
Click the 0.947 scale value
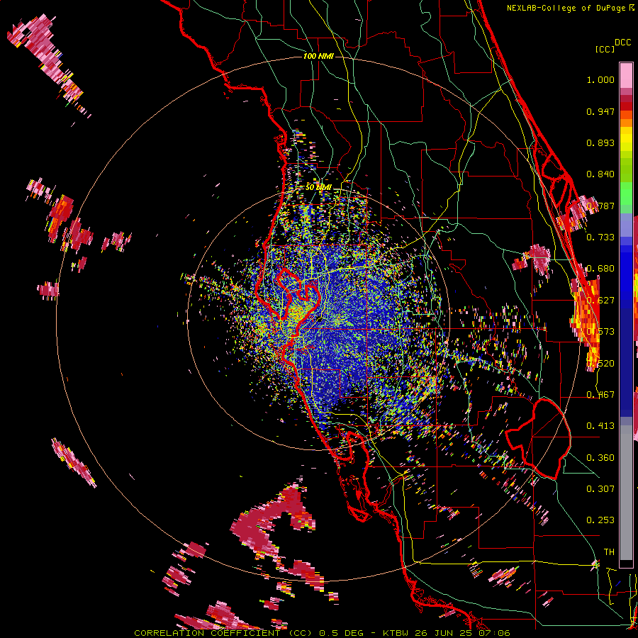(x=600, y=111)
